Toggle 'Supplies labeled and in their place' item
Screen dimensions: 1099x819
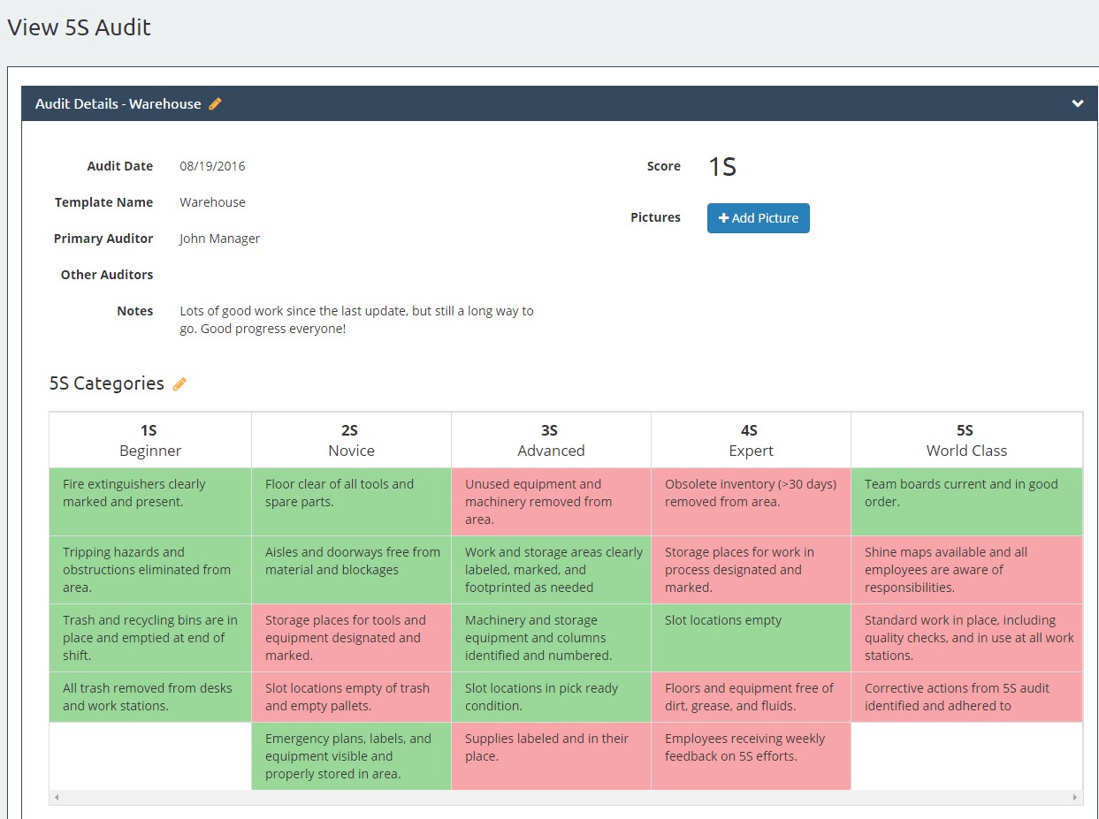click(550, 756)
